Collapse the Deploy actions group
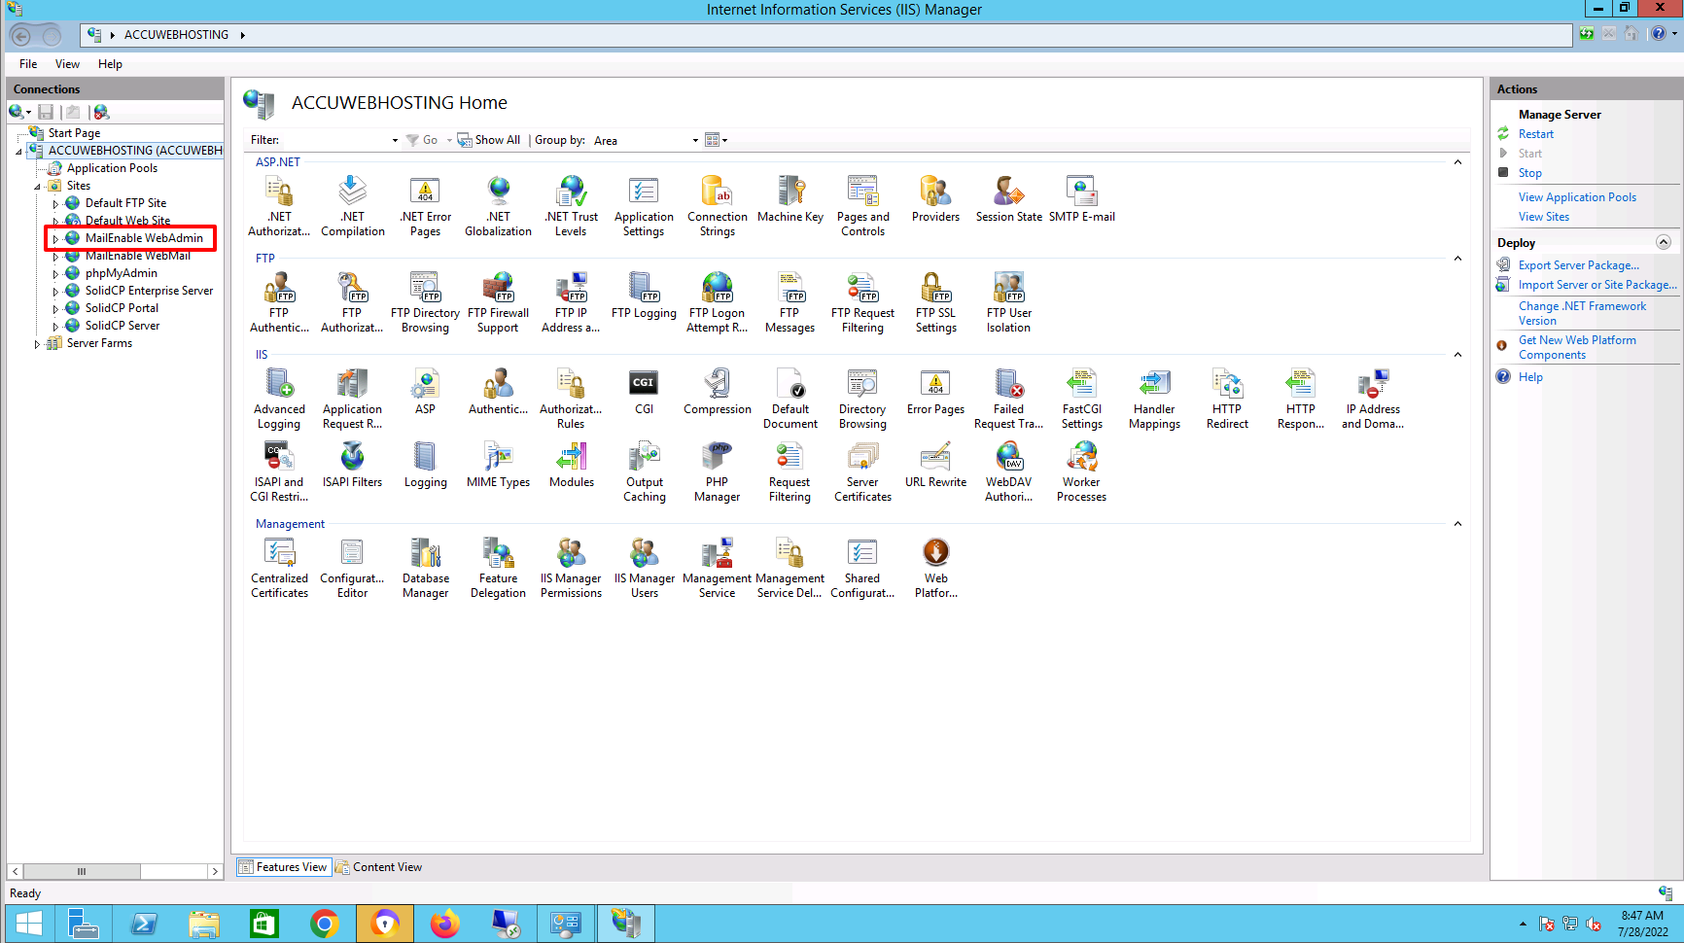Viewport: 1684px width, 943px height. point(1664,242)
